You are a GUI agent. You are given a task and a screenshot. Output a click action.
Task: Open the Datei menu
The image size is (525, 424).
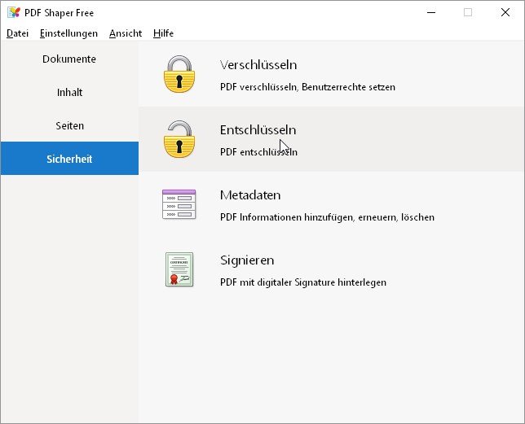[17, 33]
